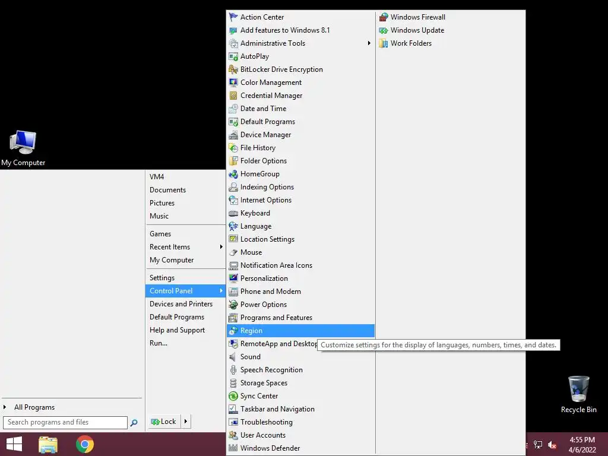Select the Recycle Bin desktop icon

click(578, 394)
